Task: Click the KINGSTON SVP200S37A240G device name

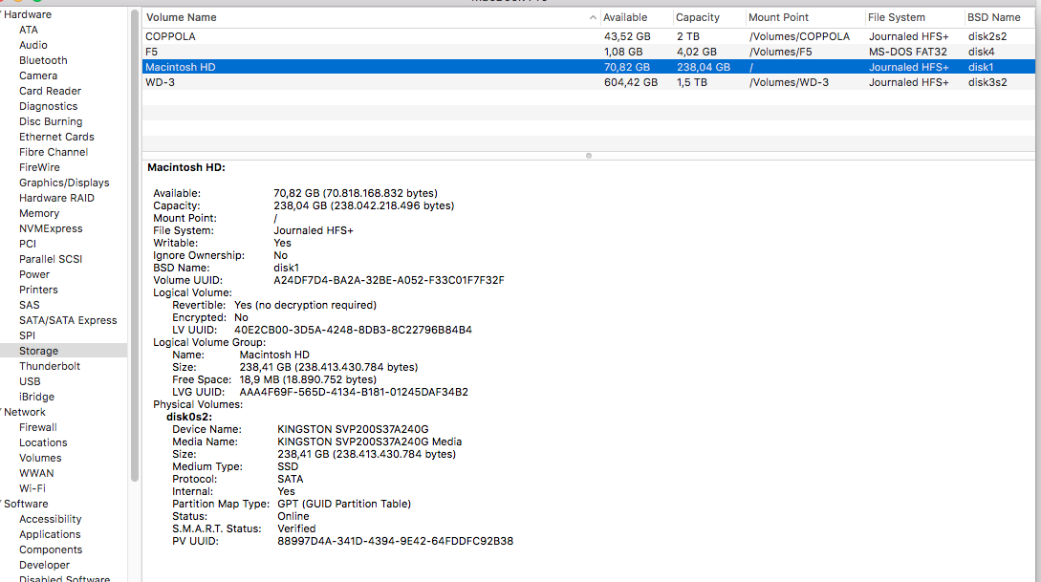Action: pyautogui.click(x=353, y=429)
